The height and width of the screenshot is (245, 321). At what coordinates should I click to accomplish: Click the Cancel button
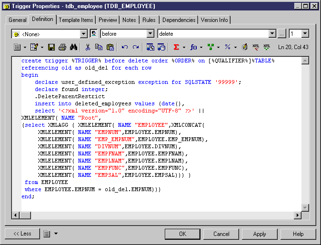click(x=221, y=234)
